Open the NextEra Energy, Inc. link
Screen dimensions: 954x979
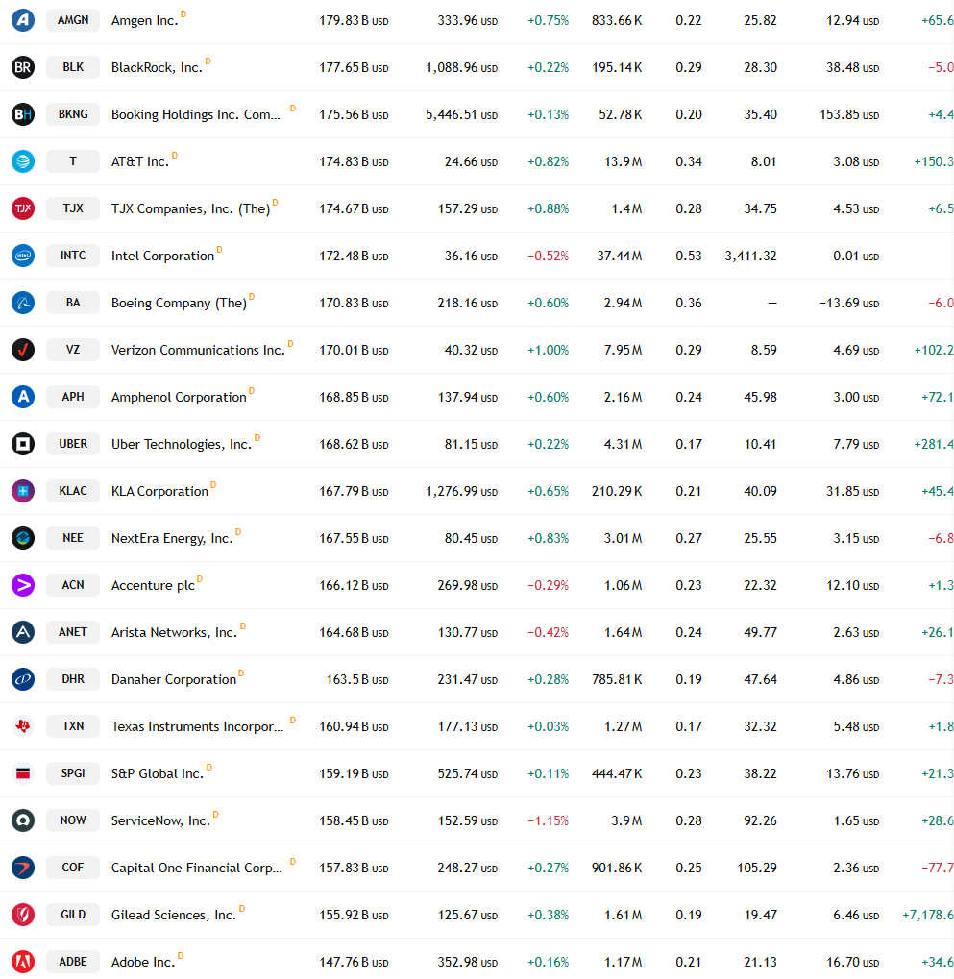click(x=172, y=538)
